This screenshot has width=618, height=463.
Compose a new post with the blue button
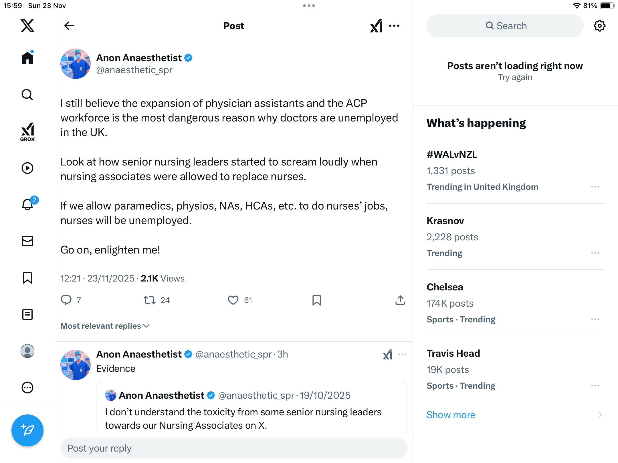tap(27, 430)
